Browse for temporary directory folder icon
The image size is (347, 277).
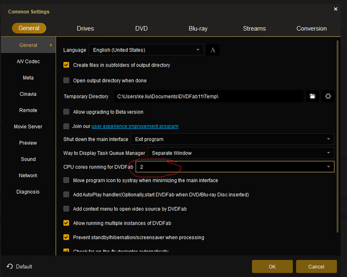click(312, 96)
